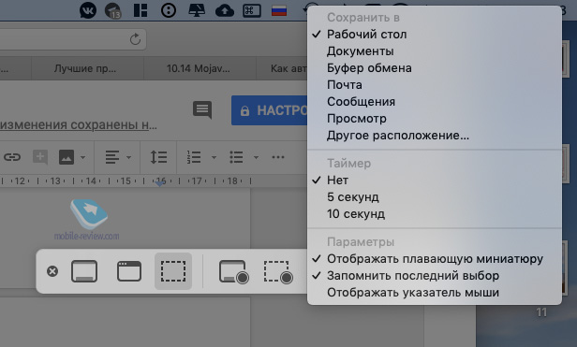This screenshot has height=347, width=577.
Task: Apply numbered list formatting
Action: click(x=194, y=157)
